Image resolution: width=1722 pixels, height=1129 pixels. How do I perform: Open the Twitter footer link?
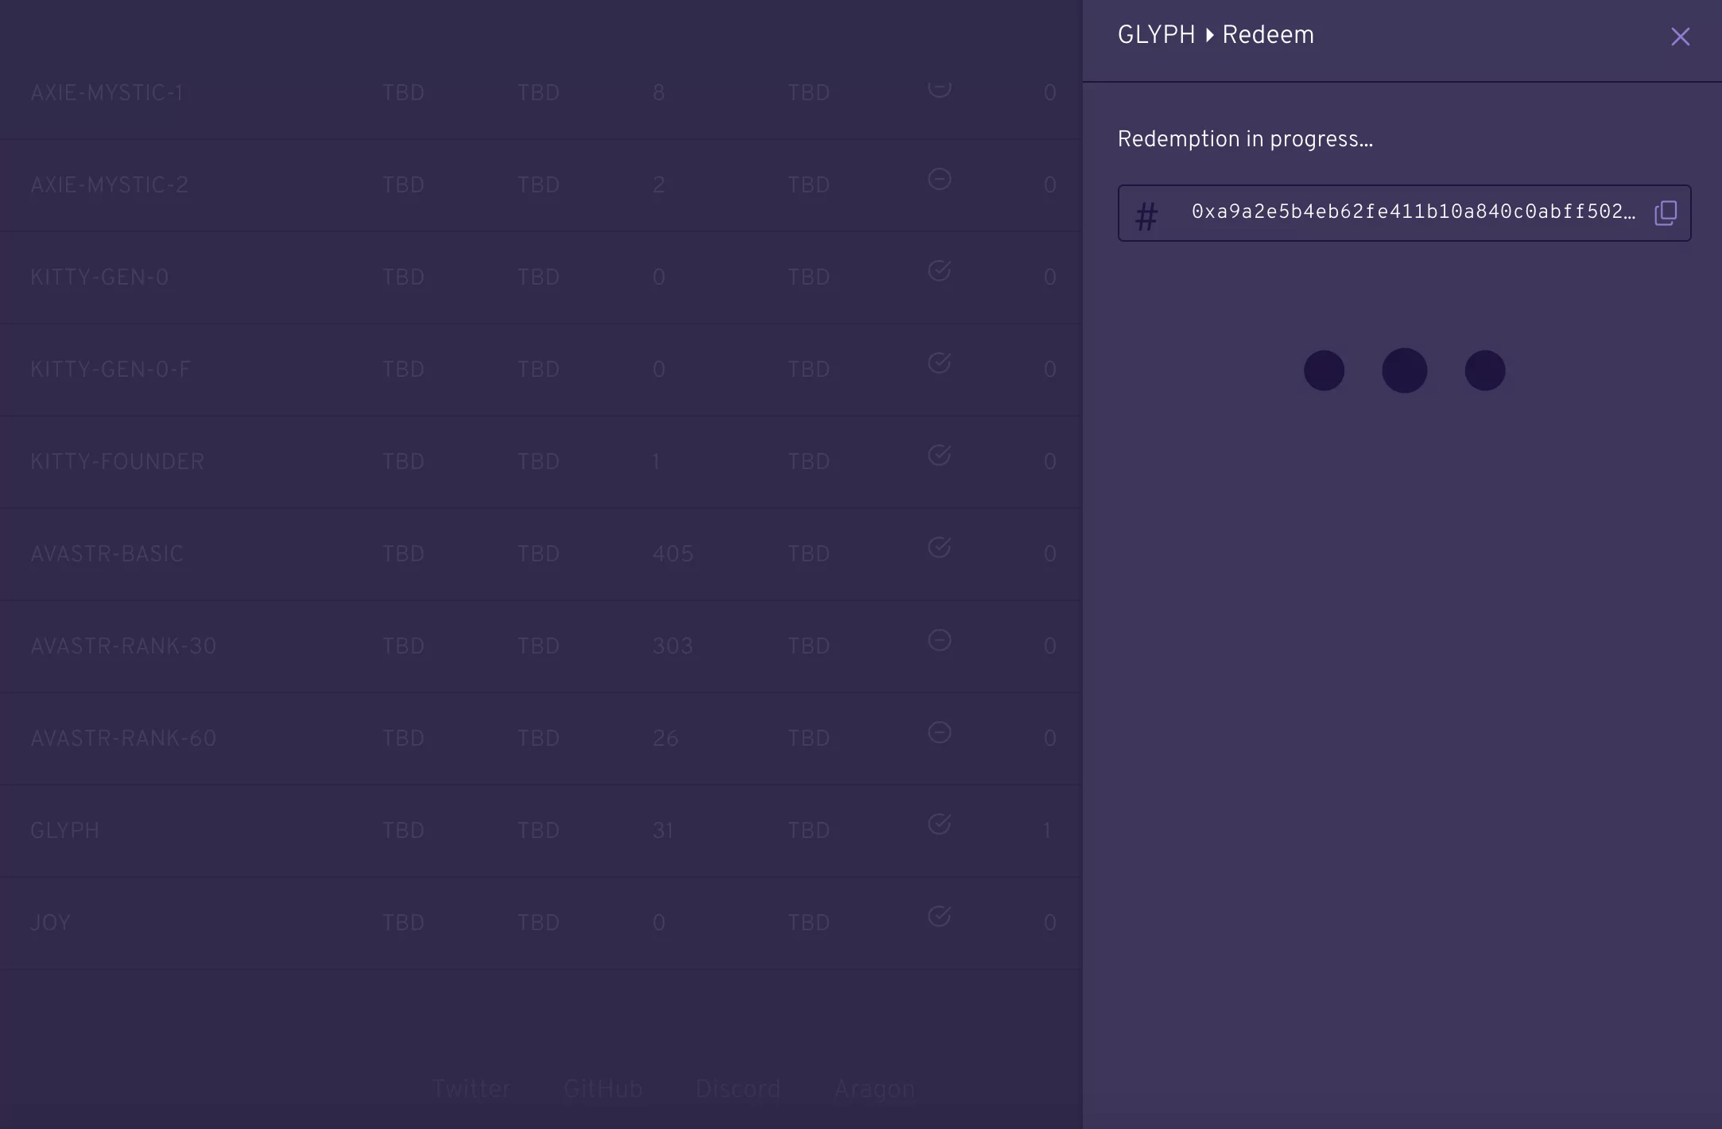point(471,1089)
